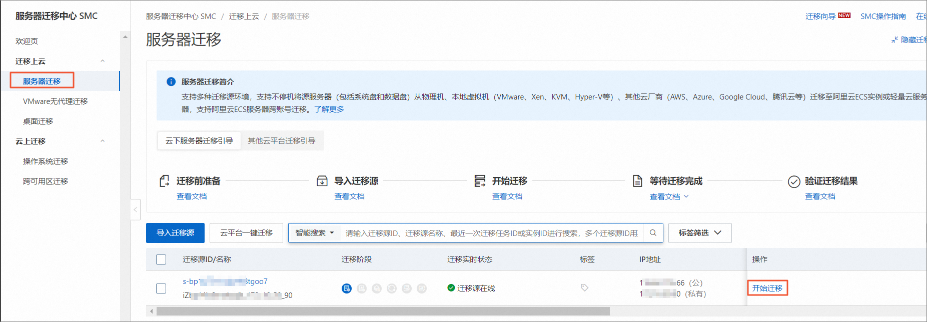
Task: Click the horizontal scrollbar left arrow
Action: pyautogui.click(x=152, y=311)
